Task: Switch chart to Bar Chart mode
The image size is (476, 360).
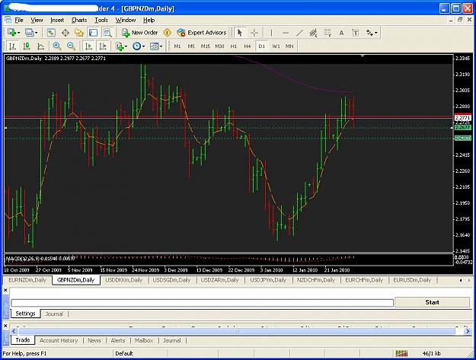Action: tap(12, 46)
